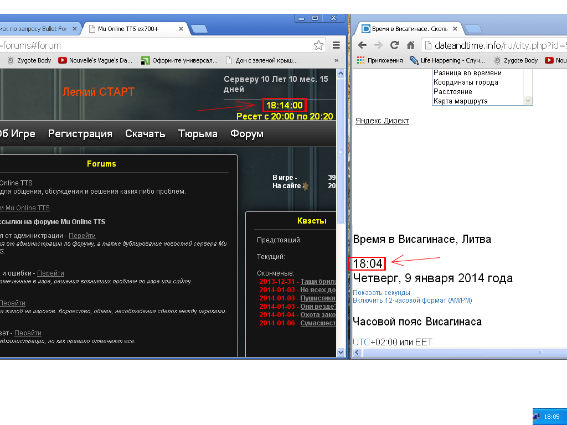Viewport: 567px width, 425px height.
Task: Go back in the right browser window
Action: (362, 45)
